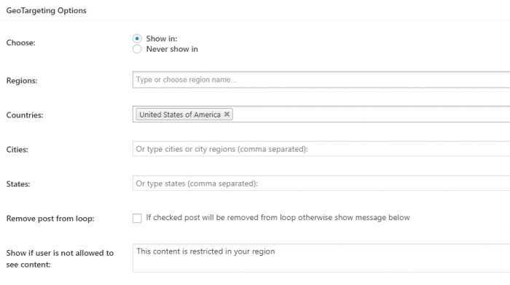Screen dimensions: 510x285
Task: Remove the United States of America tag
Action: pos(227,114)
